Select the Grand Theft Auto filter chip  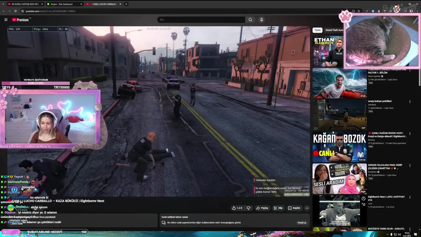334,30
